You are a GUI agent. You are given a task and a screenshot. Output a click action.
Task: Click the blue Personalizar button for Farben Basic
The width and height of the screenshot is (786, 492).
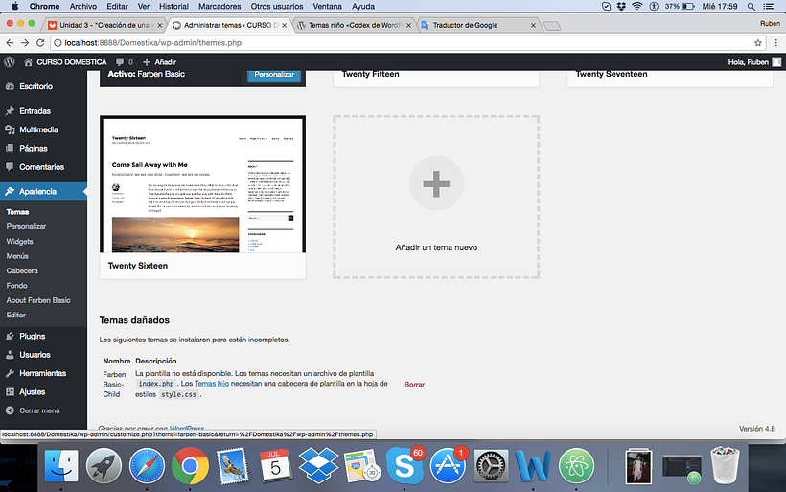pyautogui.click(x=274, y=74)
